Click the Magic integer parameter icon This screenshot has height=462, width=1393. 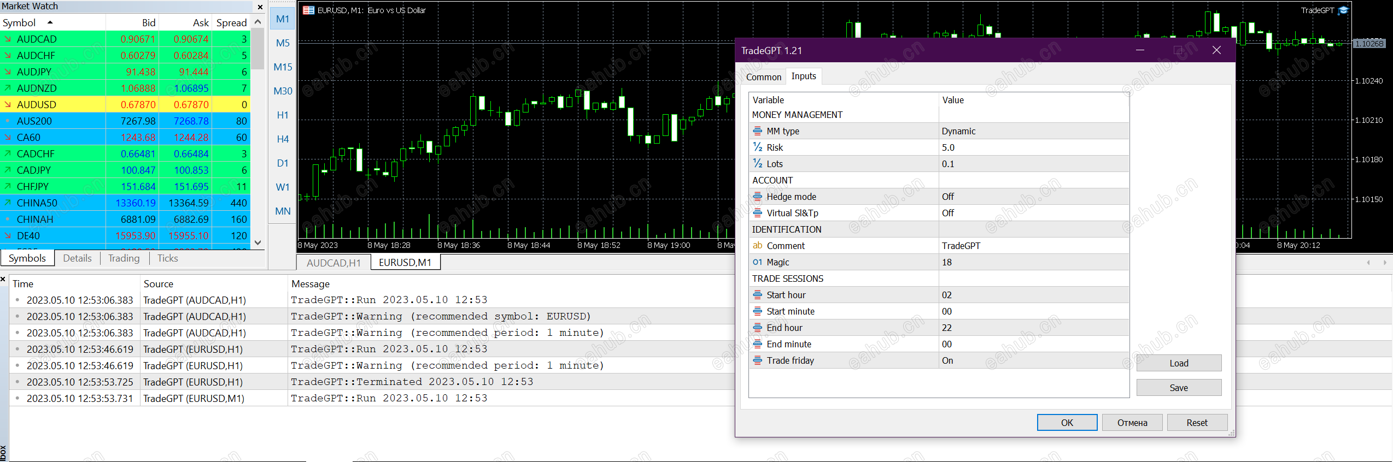point(757,262)
